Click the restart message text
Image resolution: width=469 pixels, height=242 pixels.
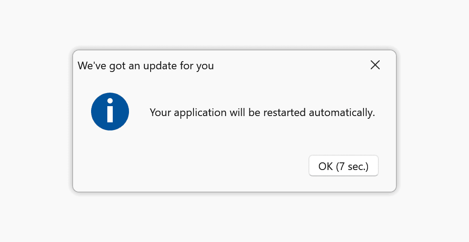click(x=262, y=112)
